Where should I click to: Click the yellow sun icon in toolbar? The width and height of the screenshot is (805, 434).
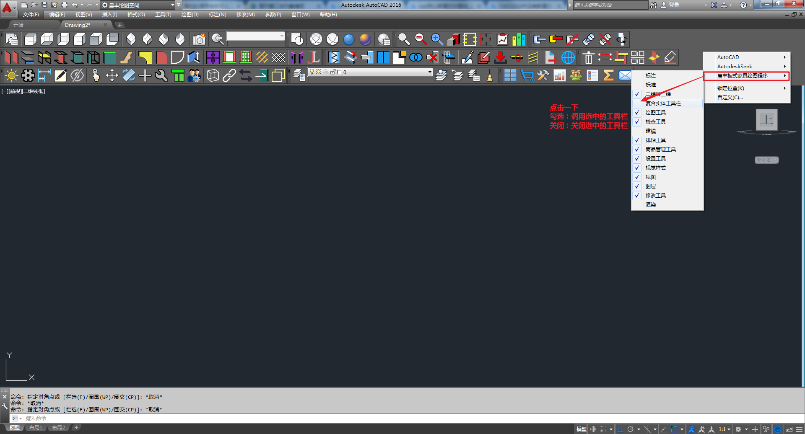tap(11, 75)
